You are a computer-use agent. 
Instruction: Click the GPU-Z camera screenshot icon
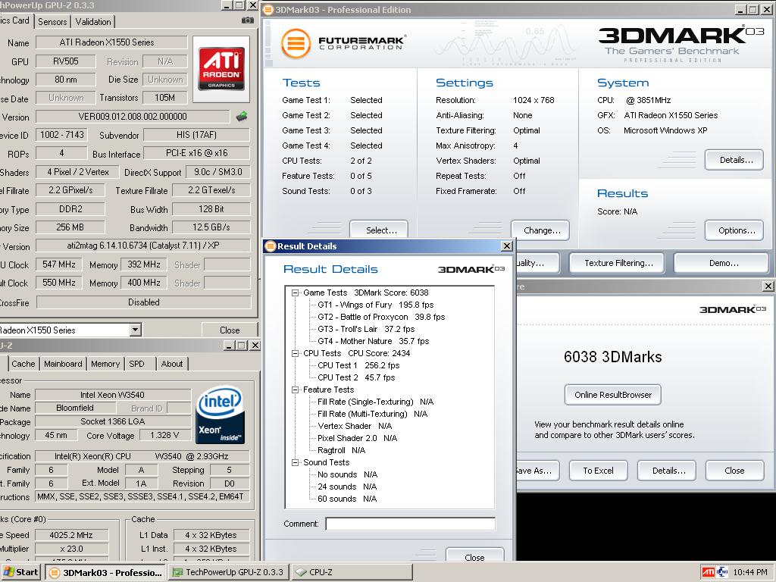click(248, 20)
